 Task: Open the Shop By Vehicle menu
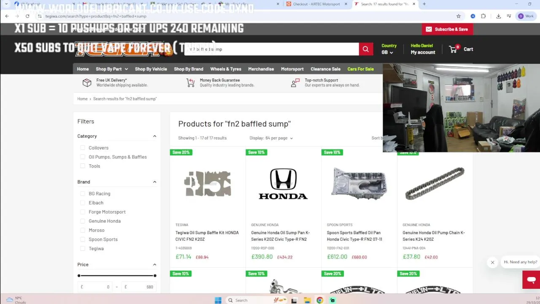(151, 69)
